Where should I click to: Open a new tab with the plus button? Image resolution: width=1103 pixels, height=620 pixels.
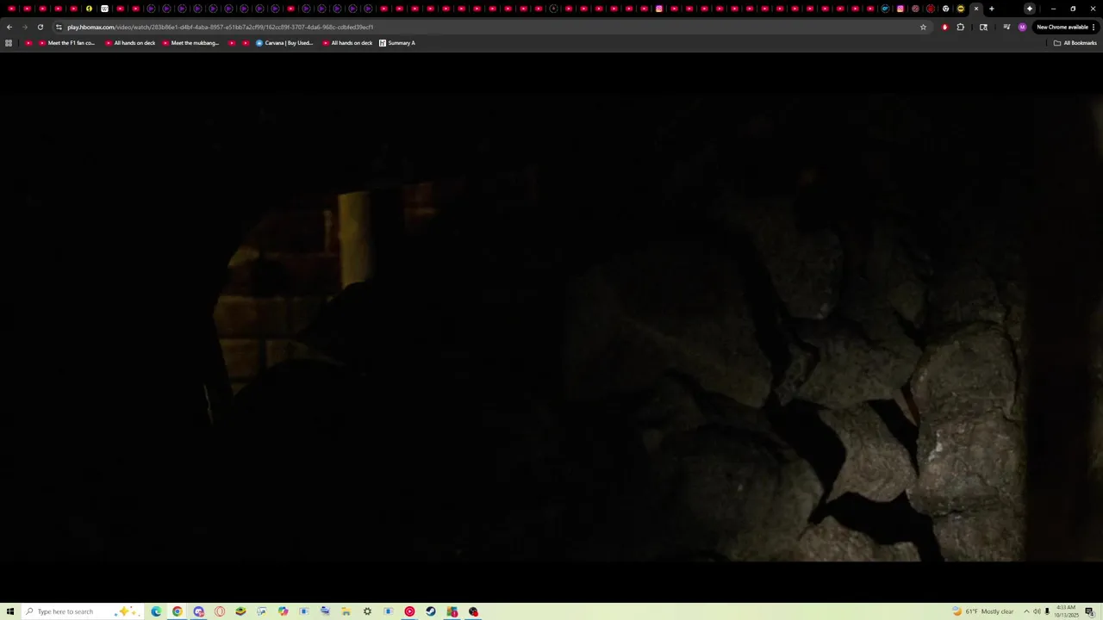click(x=992, y=9)
